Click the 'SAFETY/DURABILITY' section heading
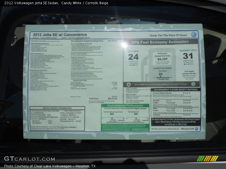The width and height of the screenshot is (226, 169). [x=37, y=54]
